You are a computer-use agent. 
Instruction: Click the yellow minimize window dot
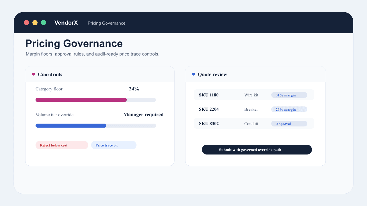(x=35, y=23)
